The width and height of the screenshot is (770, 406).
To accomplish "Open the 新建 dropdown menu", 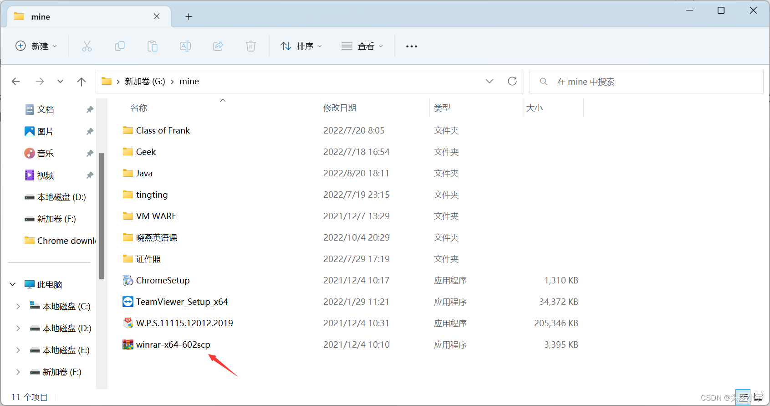I will [36, 46].
